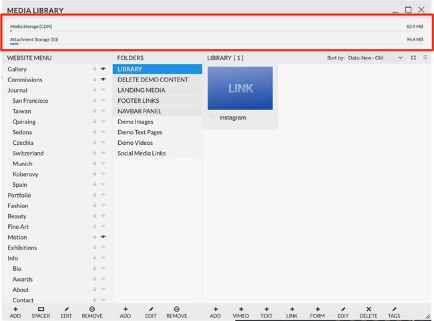Toggle lock icon on Commissions row
The image size is (434, 321).
(x=95, y=80)
